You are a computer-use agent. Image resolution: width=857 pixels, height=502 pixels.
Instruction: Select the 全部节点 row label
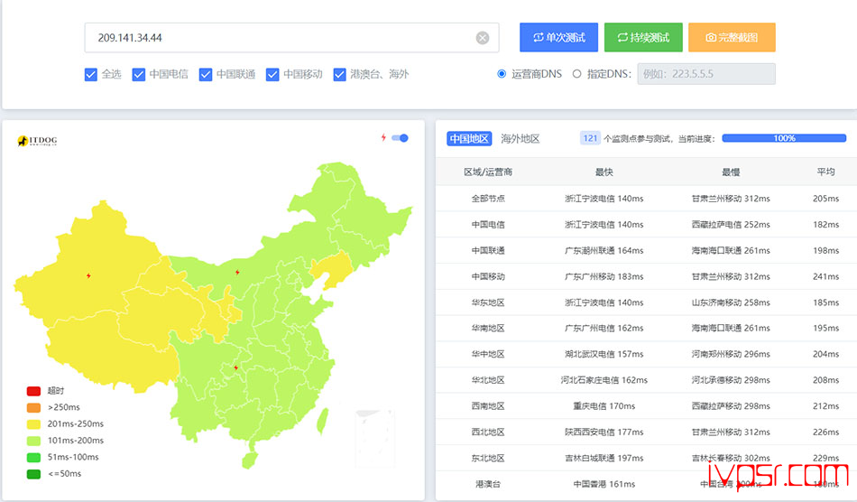488,199
